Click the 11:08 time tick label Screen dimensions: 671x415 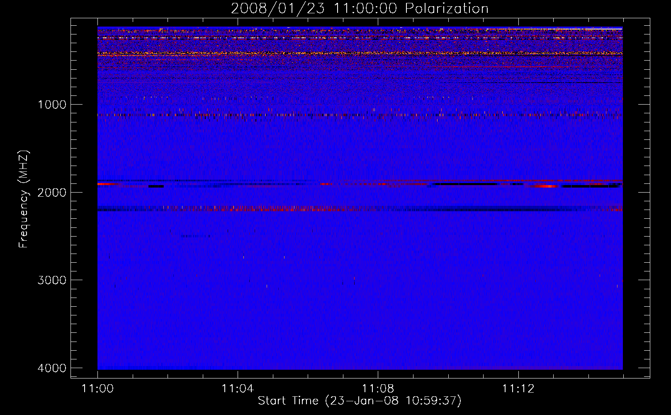pos(378,389)
